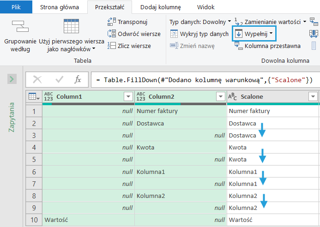Confirm formula with the checkmark icon
Screen dimensions: 320x227
(x=59, y=80)
